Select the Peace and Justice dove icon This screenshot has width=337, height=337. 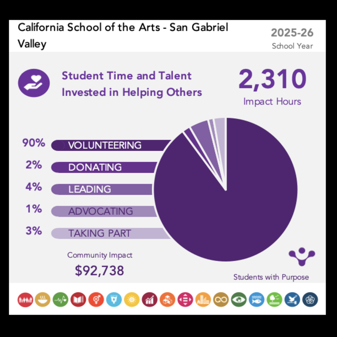click(x=292, y=300)
